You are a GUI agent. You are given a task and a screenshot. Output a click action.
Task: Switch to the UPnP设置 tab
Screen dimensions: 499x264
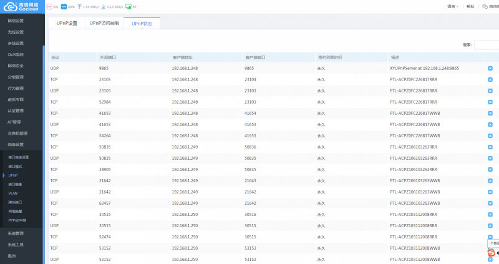coord(67,23)
